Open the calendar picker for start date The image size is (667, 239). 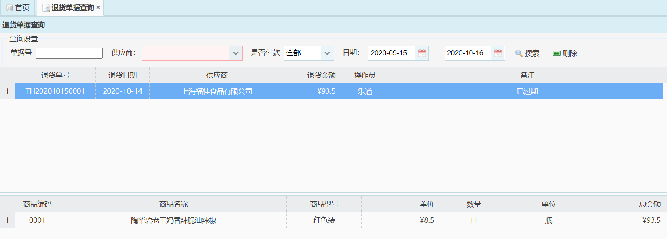point(422,53)
